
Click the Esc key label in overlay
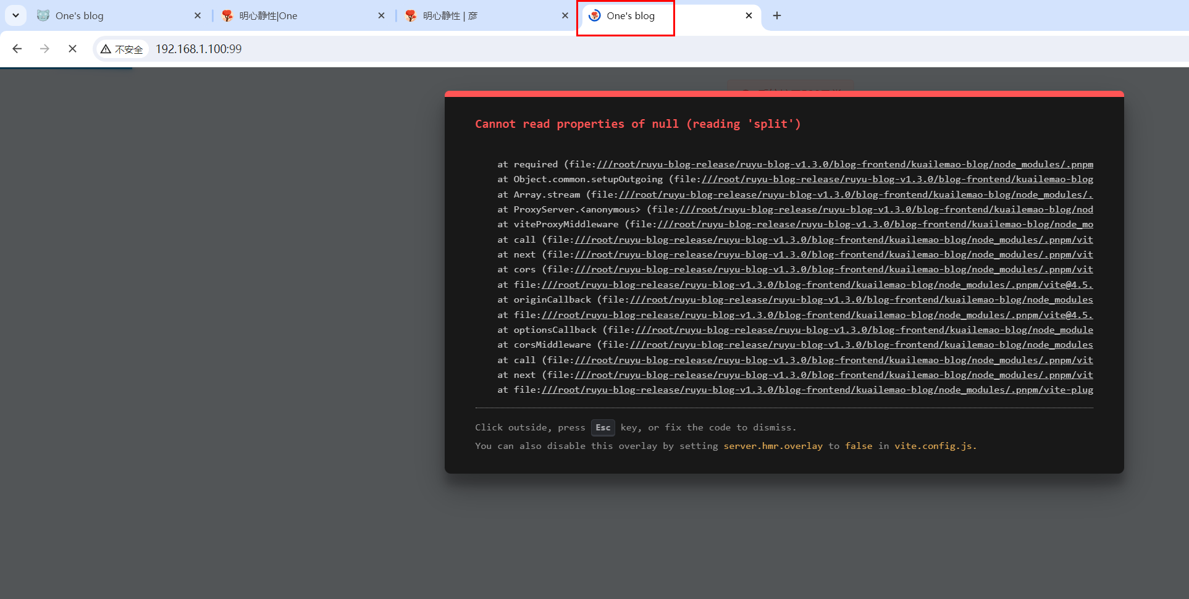[603, 427]
